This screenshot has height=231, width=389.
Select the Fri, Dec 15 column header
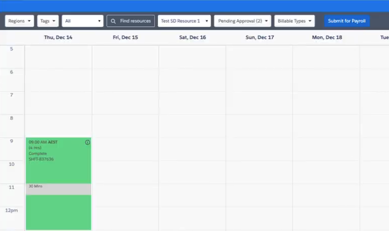(x=125, y=38)
